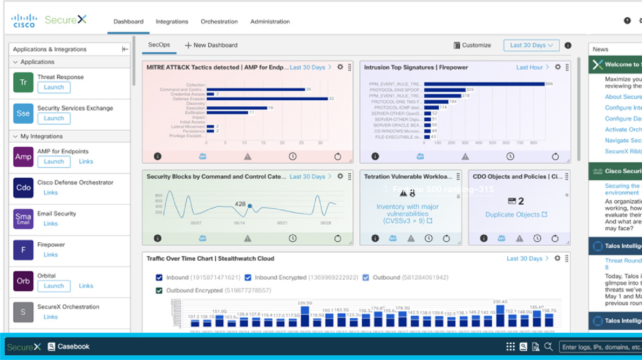Click dashboard info icon beside Last 30 Days

point(568,45)
